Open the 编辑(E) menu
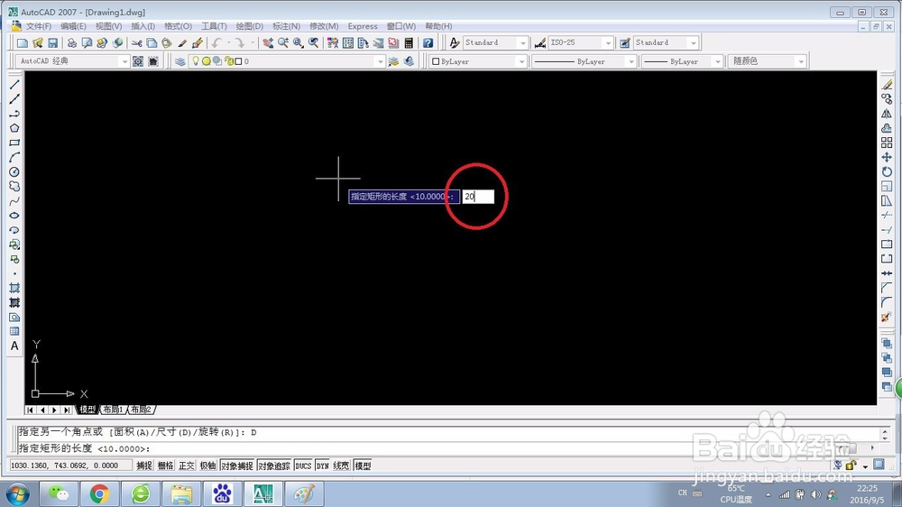Screen dimensions: 902x507 point(73,26)
